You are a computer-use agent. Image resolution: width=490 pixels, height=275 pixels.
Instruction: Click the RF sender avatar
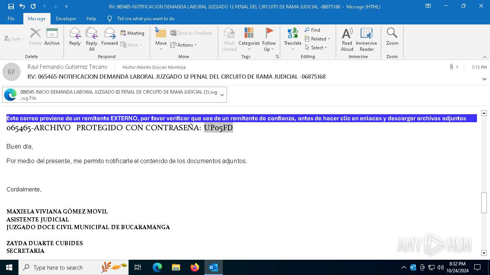pyautogui.click(x=11, y=72)
